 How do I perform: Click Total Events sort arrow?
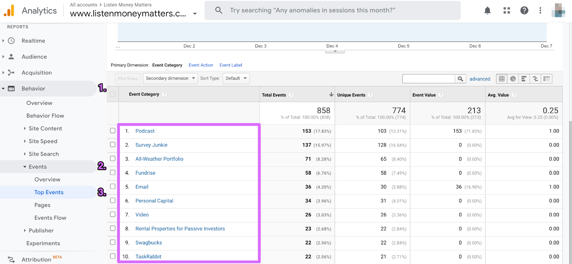[x=331, y=94]
